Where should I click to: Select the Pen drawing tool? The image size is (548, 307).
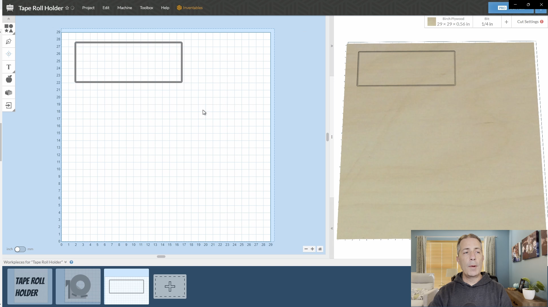[9, 42]
